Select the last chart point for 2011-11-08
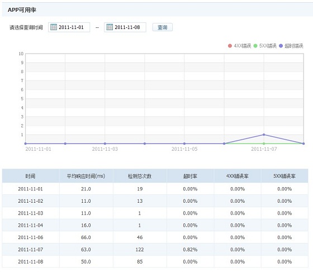The width and height of the screenshot is (313, 272). pyautogui.click(x=303, y=144)
